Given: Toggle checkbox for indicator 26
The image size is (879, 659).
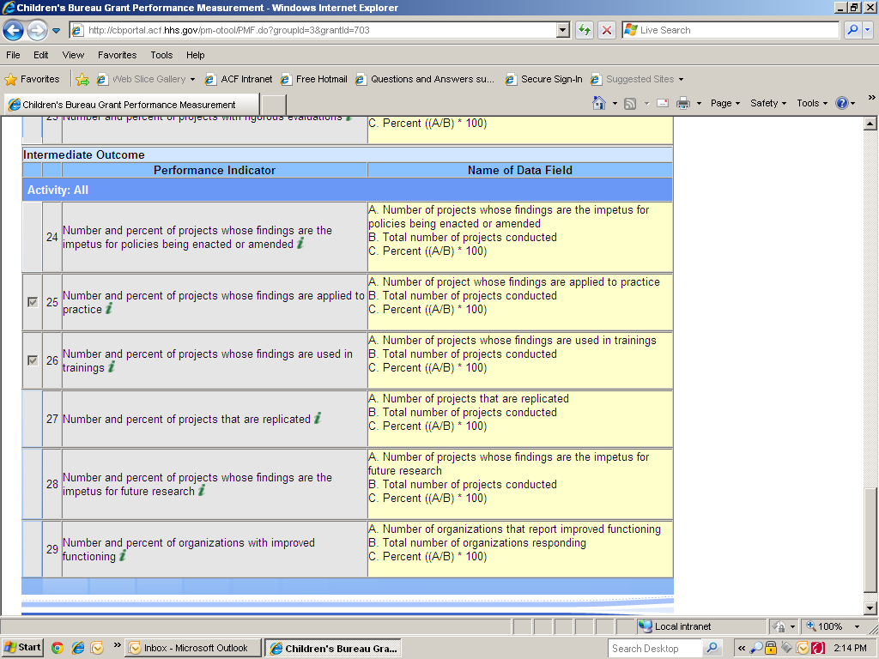Looking at the screenshot, I should coord(33,360).
